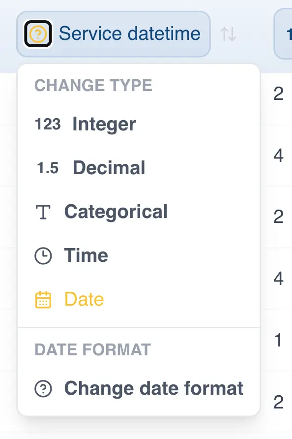Click the question mark icon on Service datetime header
Screen dimensions: 292x439
click(37, 33)
